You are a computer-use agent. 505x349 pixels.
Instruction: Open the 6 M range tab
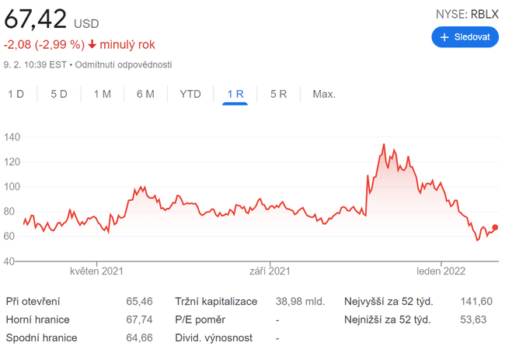[x=145, y=95]
